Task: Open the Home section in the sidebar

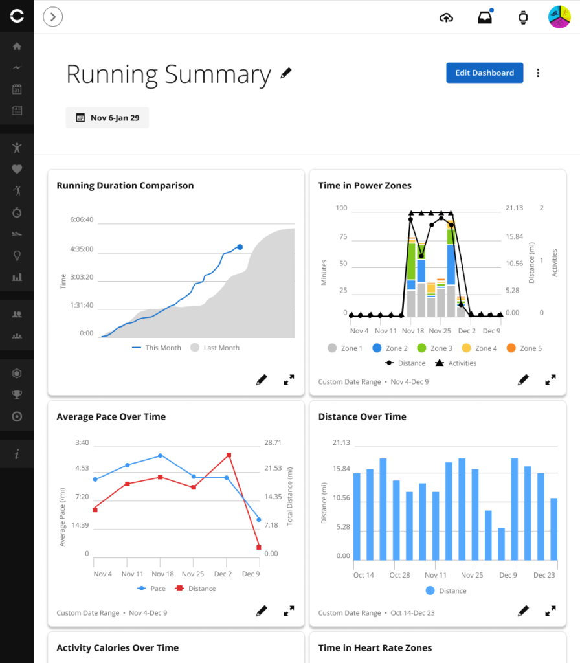Action: (17, 46)
